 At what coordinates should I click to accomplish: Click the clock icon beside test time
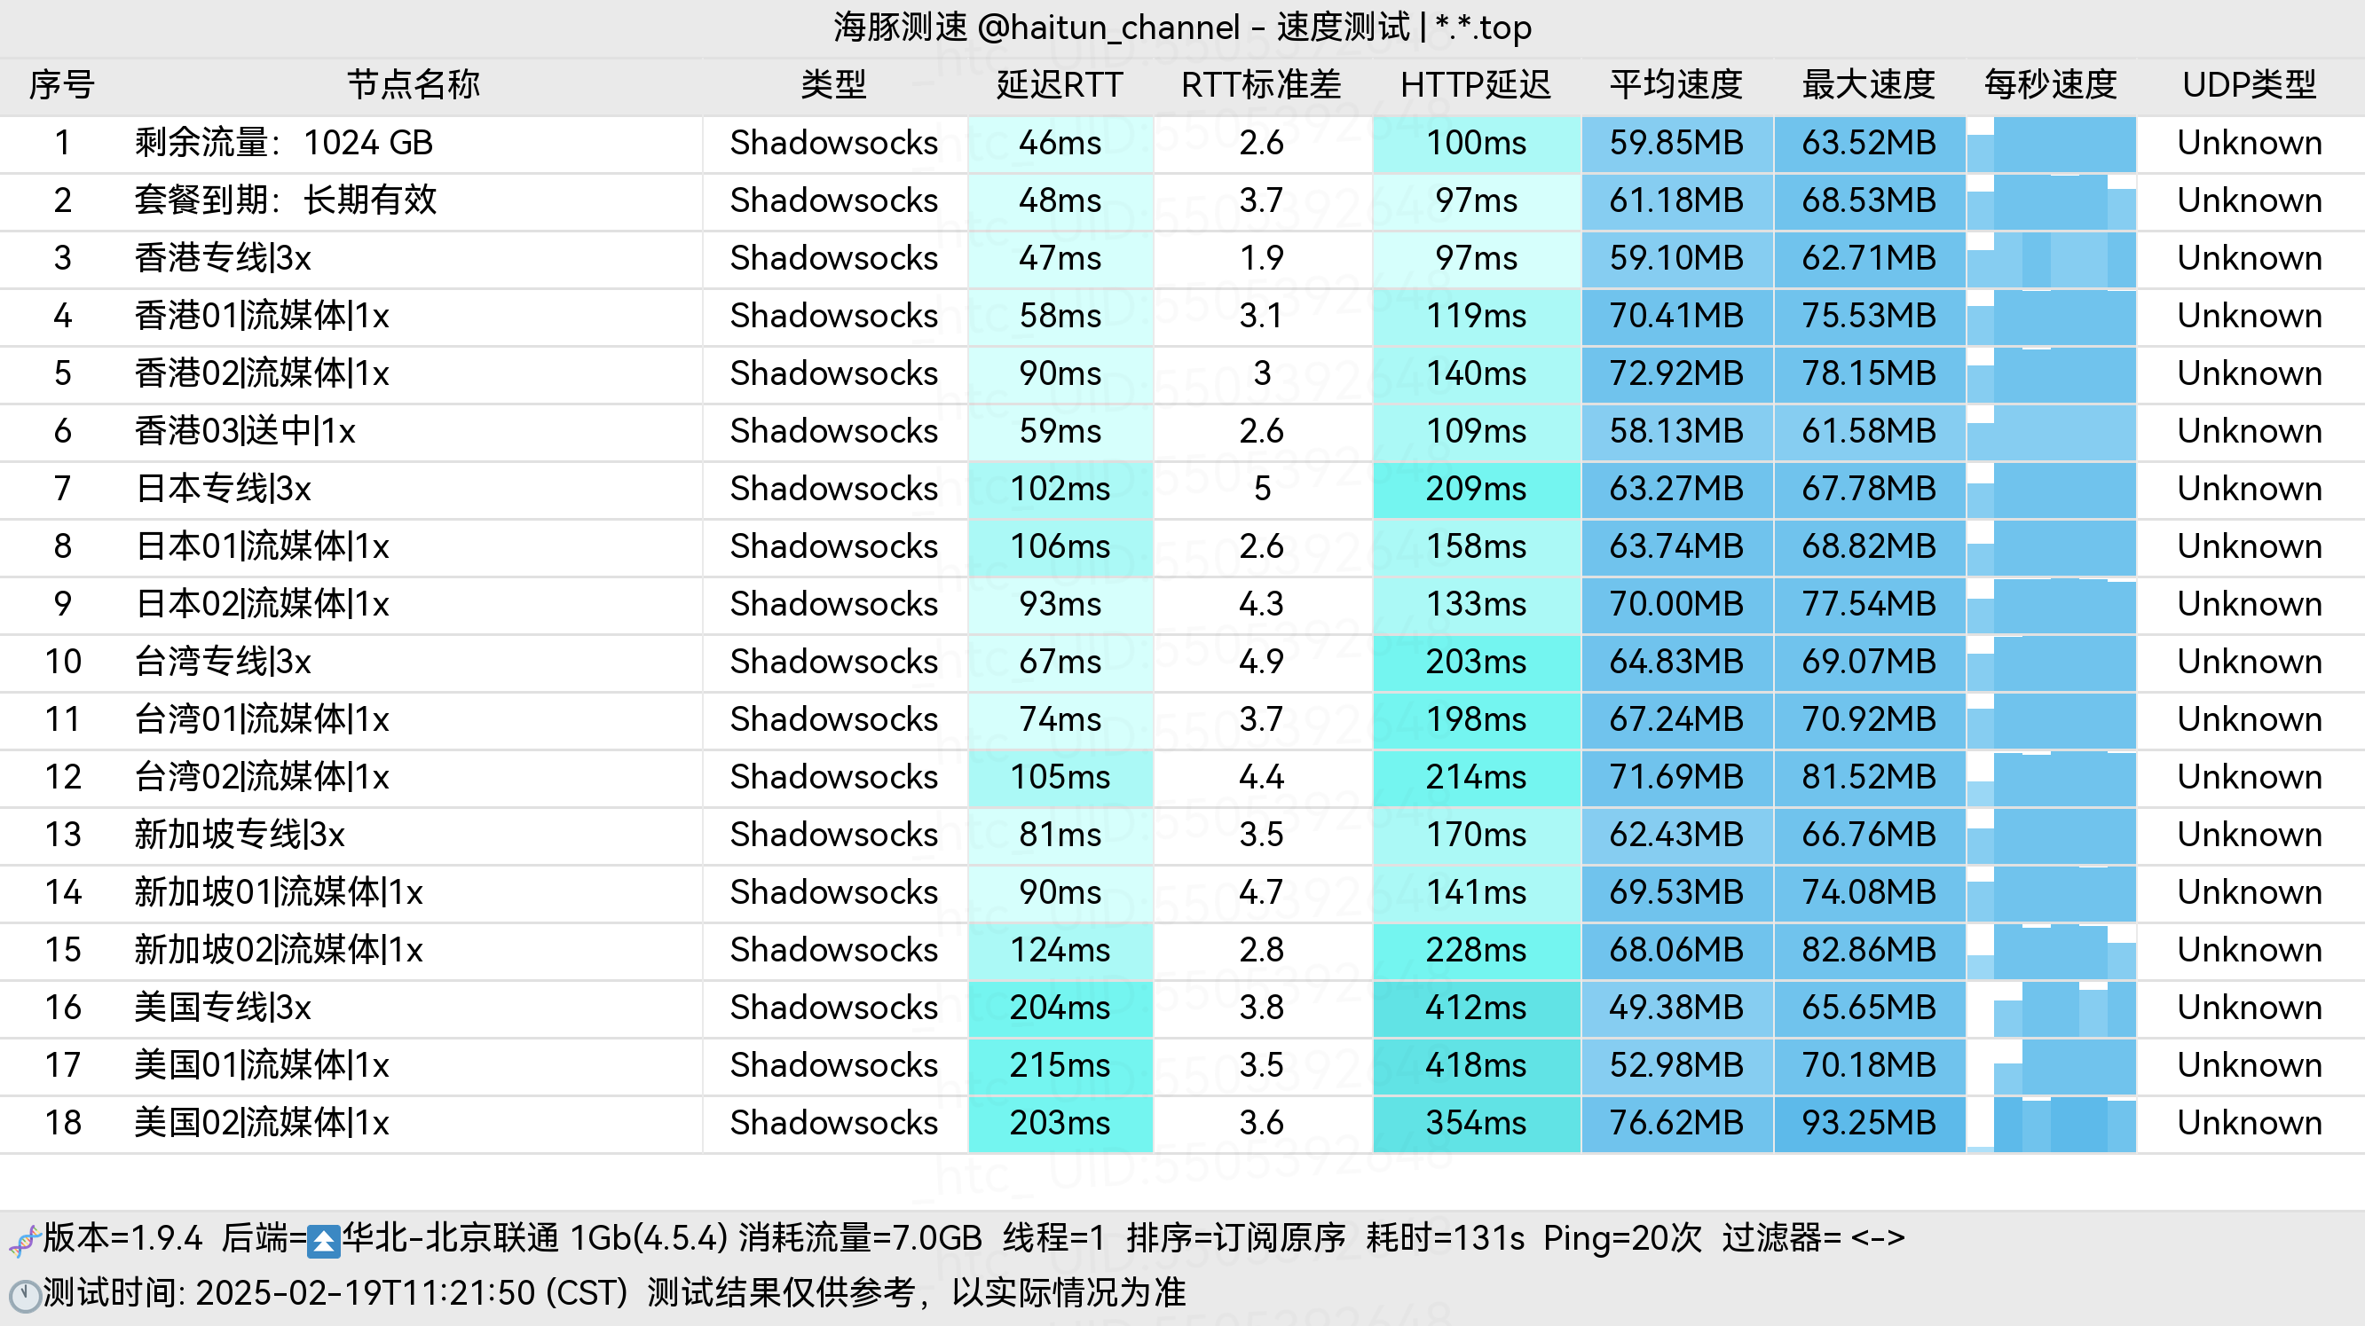pyautogui.click(x=24, y=1295)
